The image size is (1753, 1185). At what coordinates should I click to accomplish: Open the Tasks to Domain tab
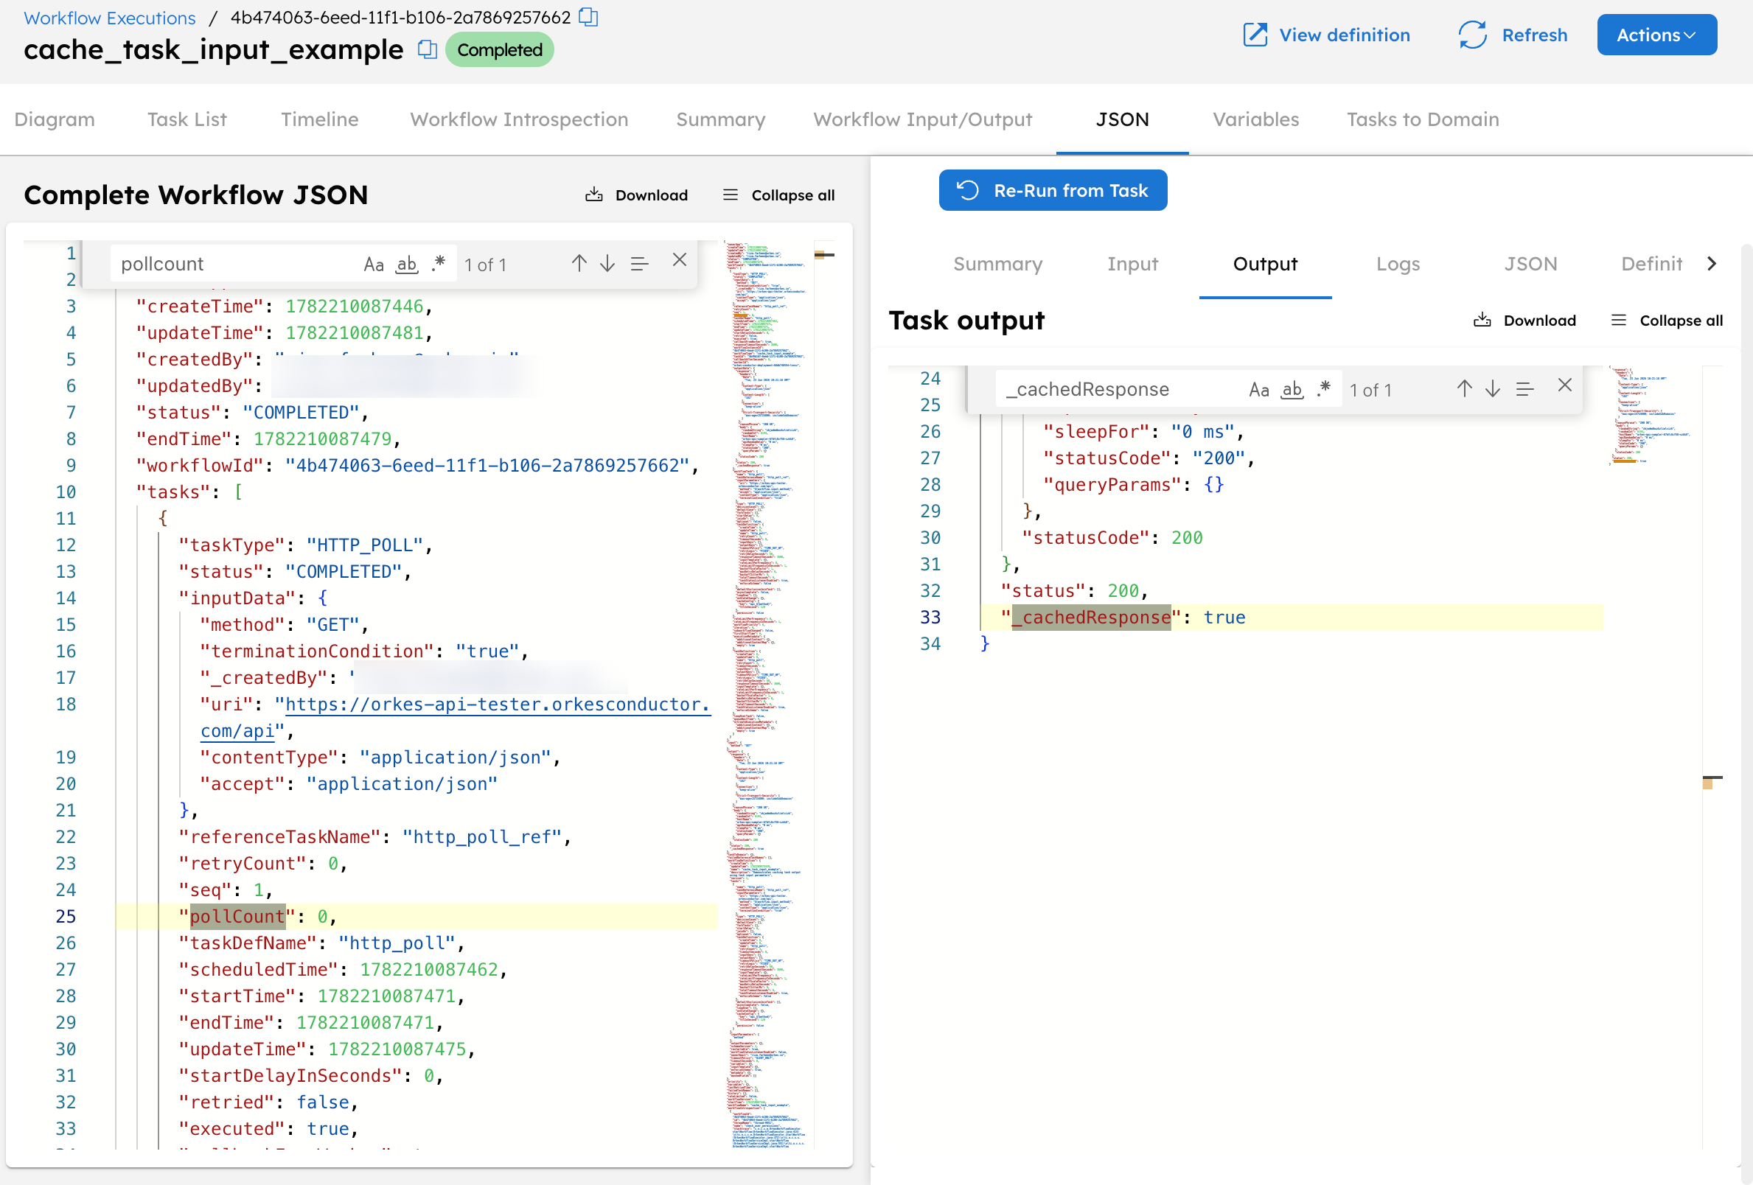(1423, 119)
